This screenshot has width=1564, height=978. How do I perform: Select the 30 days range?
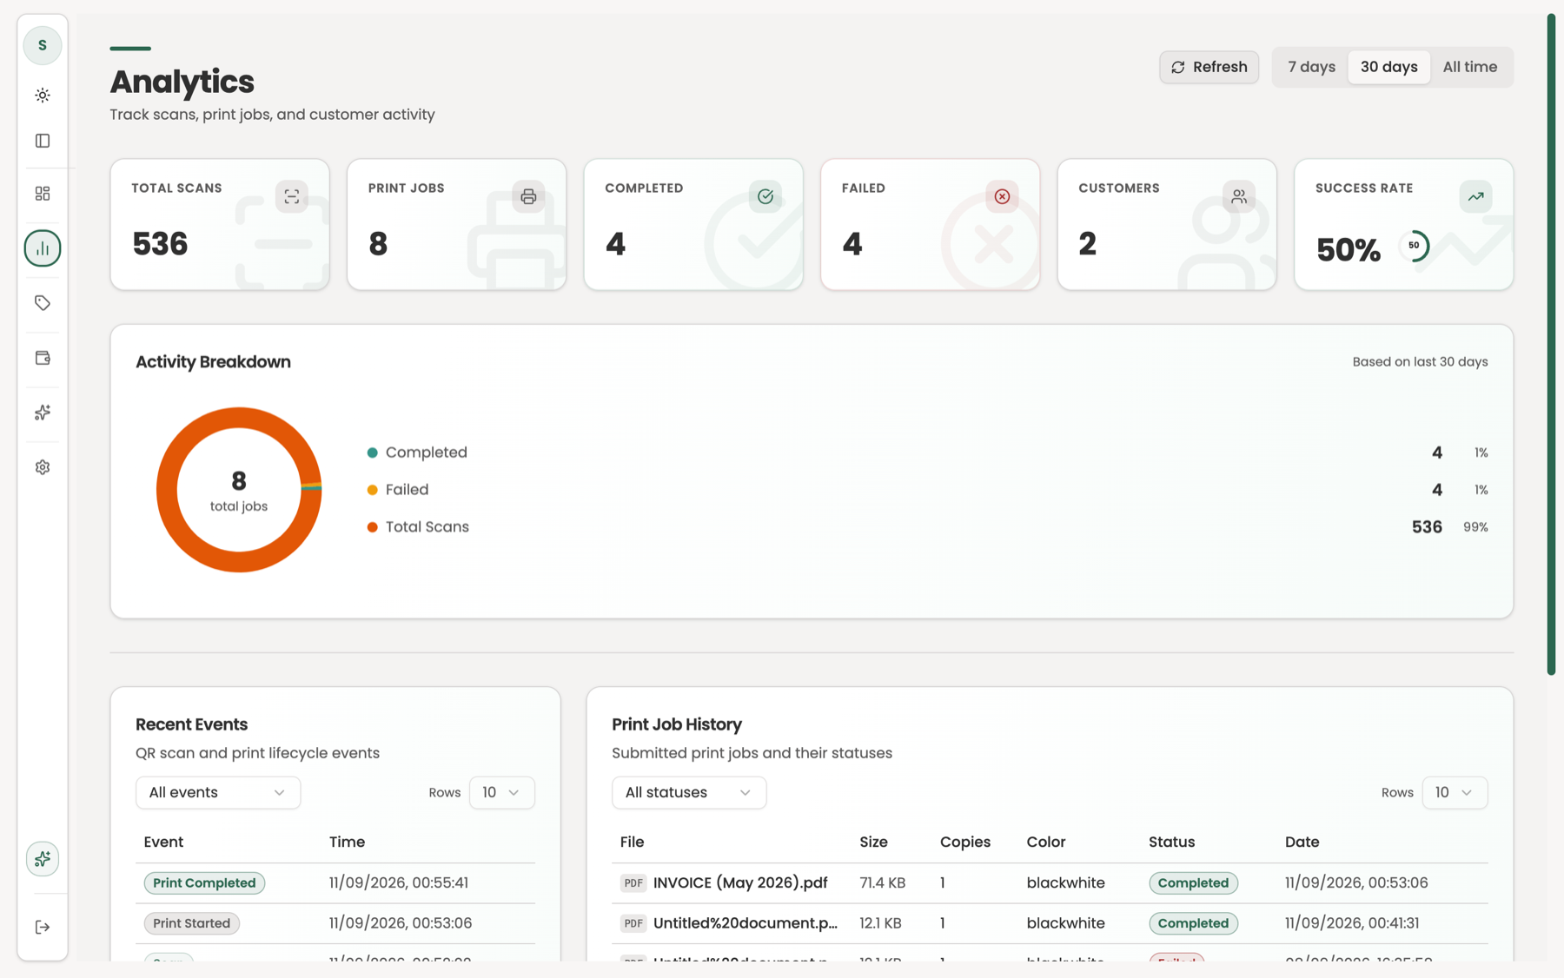pos(1388,67)
